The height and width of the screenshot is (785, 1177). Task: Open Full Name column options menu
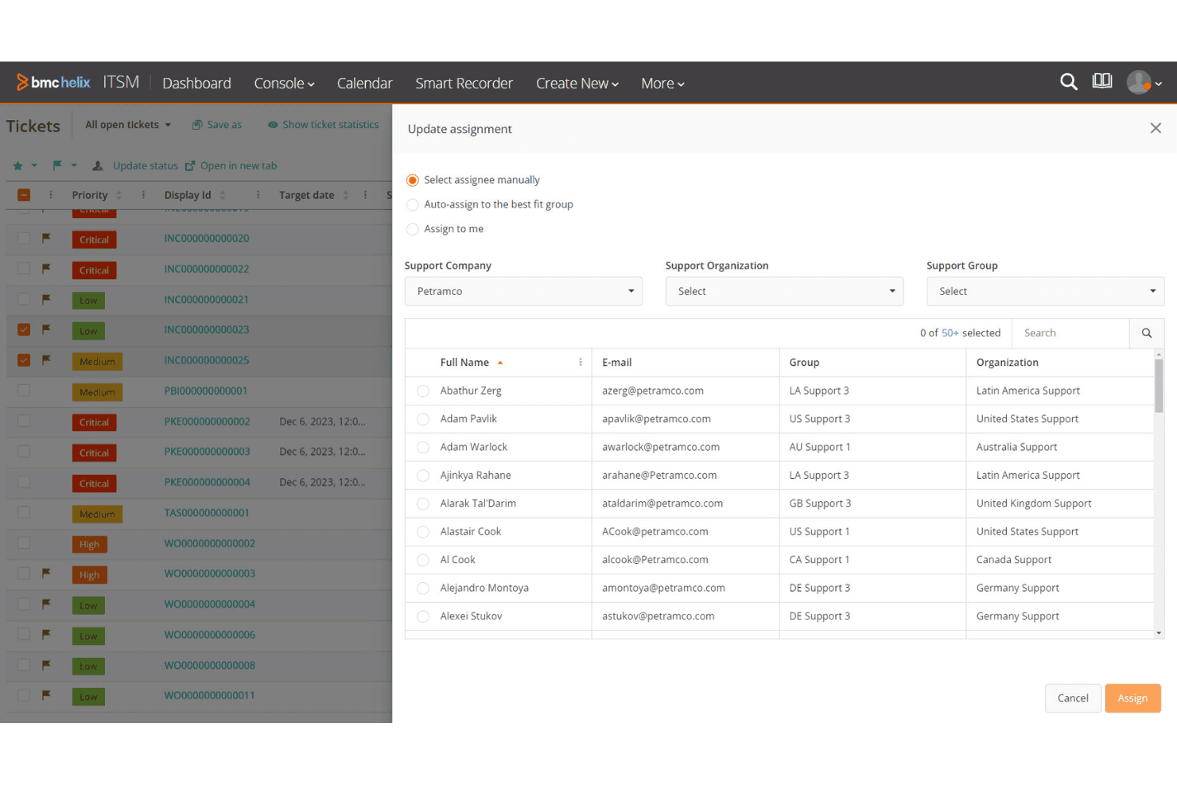coord(581,363)
